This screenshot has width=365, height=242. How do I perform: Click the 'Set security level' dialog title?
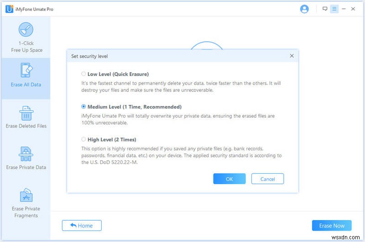click(x=89, y=56)
